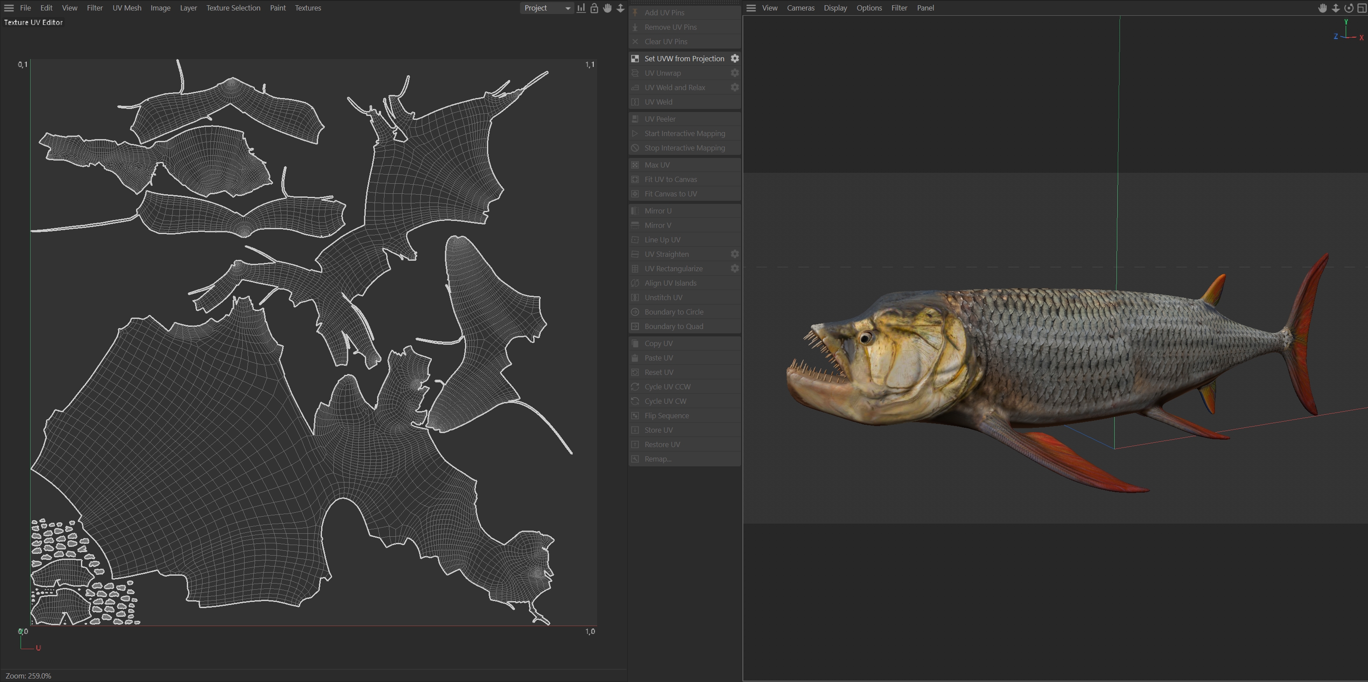Screen dimensions: 1368x682
Task: Expand the UV editor hamburger menu
Action: [9, 8]
